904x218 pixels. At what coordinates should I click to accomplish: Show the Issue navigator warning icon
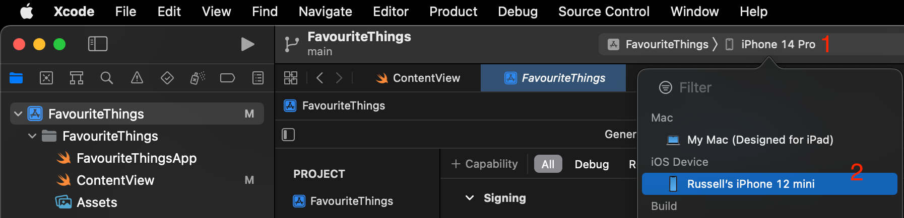[x=137, y=78]
